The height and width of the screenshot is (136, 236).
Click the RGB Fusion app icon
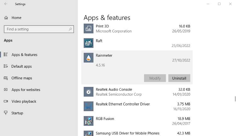88,121
